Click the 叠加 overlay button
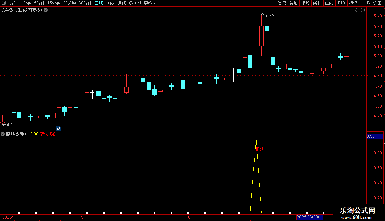The width and height of the screenshot is (385, 221). [293, 3]
